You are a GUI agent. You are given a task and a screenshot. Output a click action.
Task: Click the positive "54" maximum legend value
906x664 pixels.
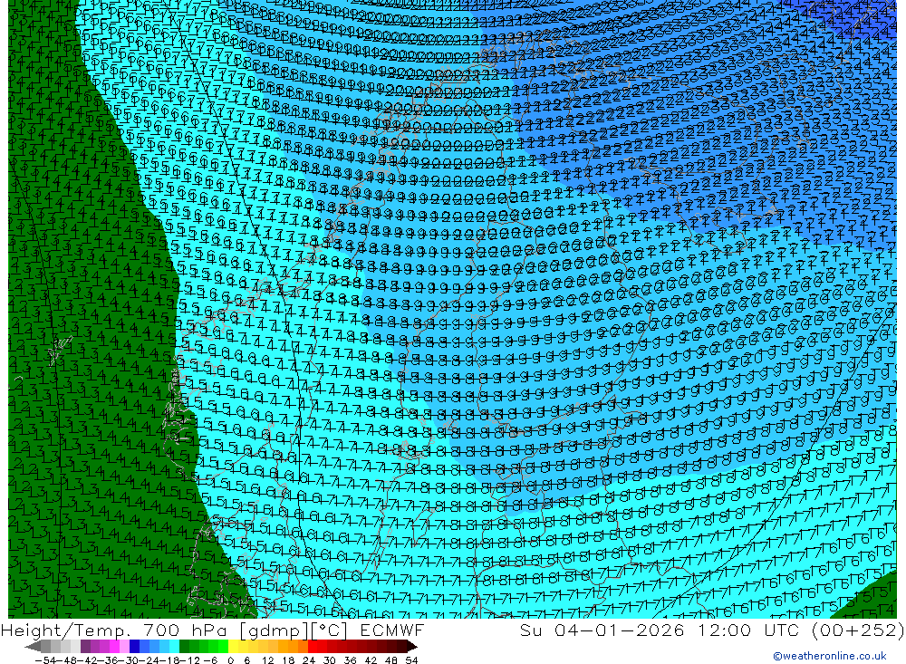(x=411, y=660)
